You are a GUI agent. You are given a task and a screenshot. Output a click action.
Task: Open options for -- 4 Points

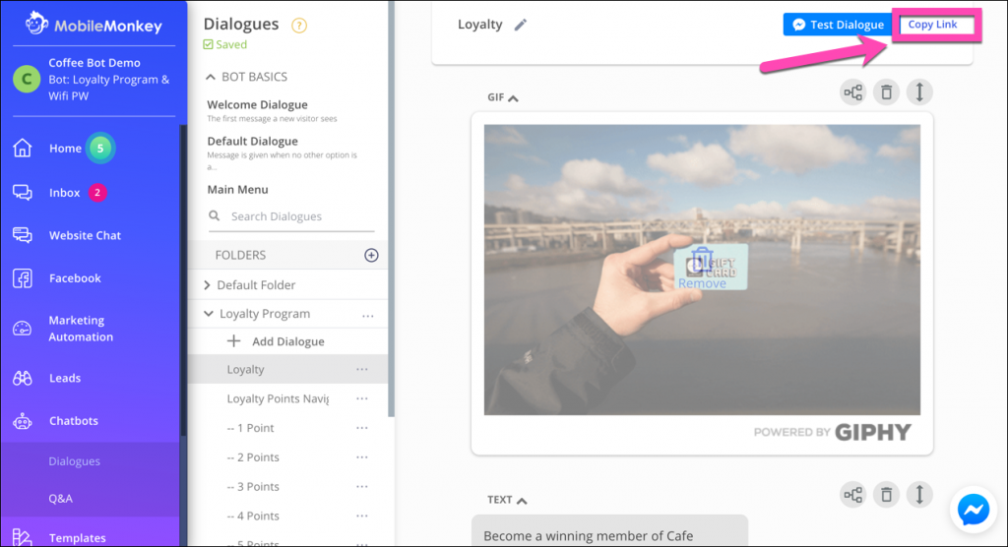pyautogui.click(x=362, y=517)
